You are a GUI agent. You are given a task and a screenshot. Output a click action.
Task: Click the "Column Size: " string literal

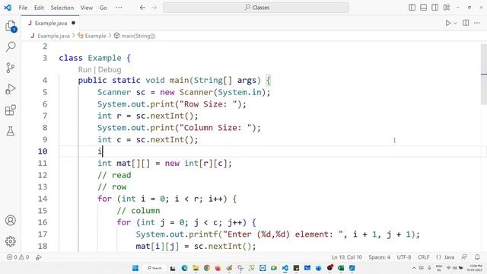pos(216,128)
